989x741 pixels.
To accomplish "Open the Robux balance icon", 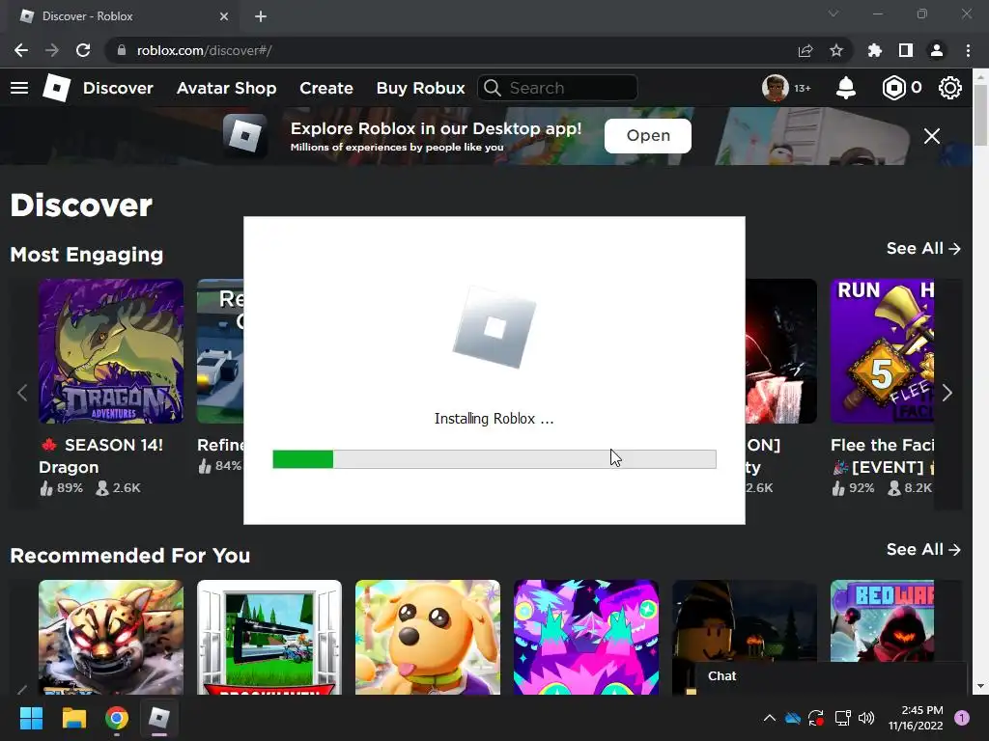I will tap(893, 88).
